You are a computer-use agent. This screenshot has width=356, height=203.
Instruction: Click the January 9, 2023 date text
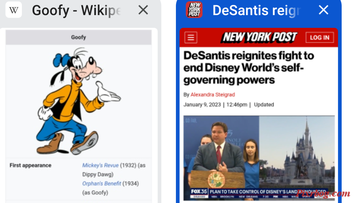click(x=202, y=105)
